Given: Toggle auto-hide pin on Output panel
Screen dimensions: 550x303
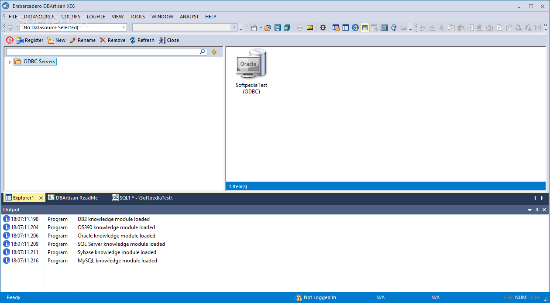Looking at the screenshot, I should point(537,210).
